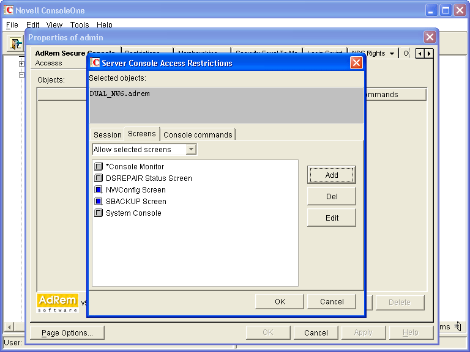
Task: Open the View menu
Action: pyautogui.click(x=54, y=24)
